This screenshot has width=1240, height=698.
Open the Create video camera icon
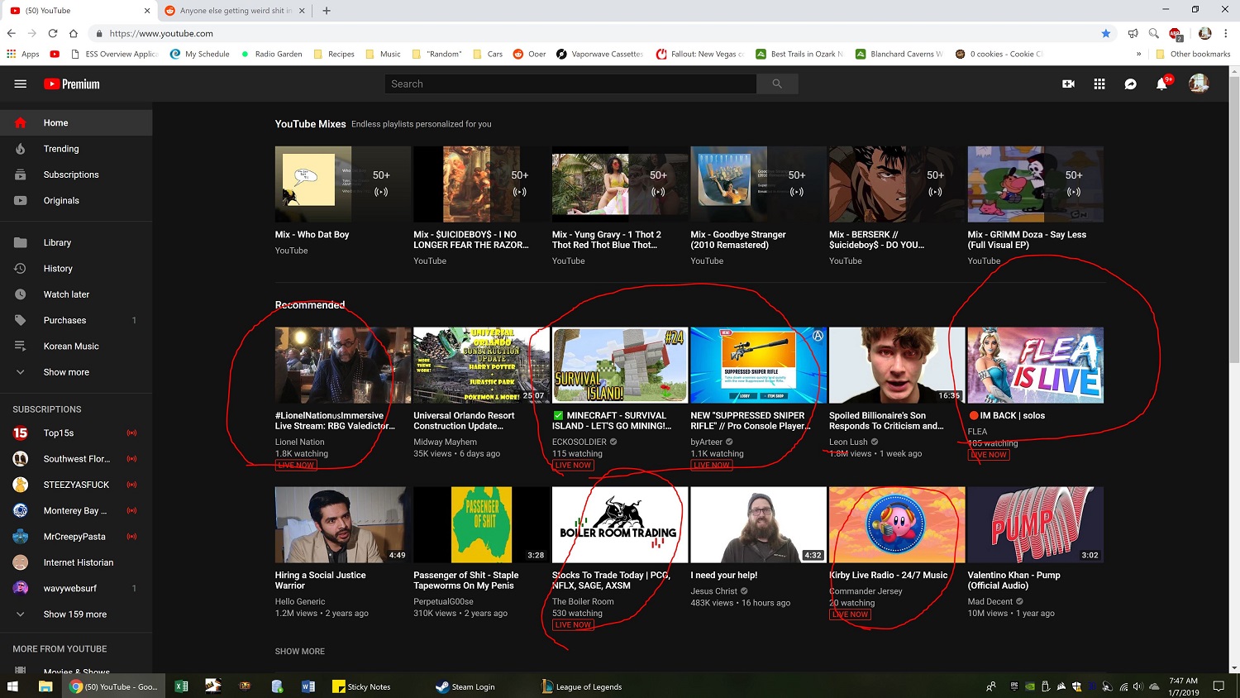coord(1067,84)
